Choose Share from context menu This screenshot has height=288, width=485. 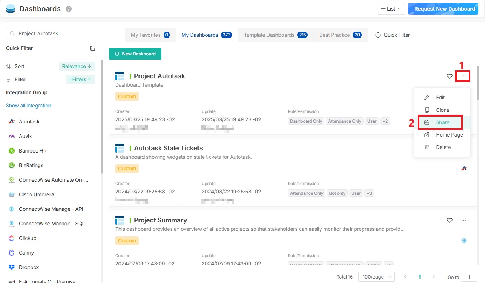pyautogui.click(x=442, y=122)
